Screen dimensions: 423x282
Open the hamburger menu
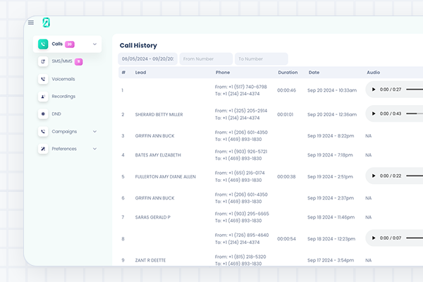[31, 23]
